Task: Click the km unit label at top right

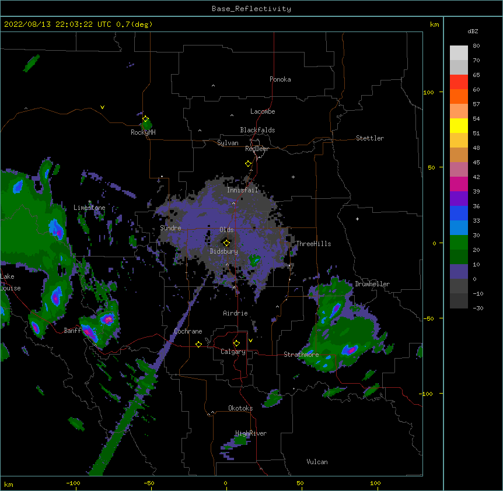Action: click(434, 24)
